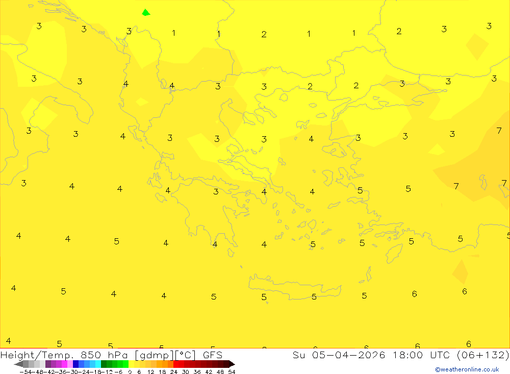Click the 'GFS' model name text
This screenshot has height=374, width=510.
(212, 355)
